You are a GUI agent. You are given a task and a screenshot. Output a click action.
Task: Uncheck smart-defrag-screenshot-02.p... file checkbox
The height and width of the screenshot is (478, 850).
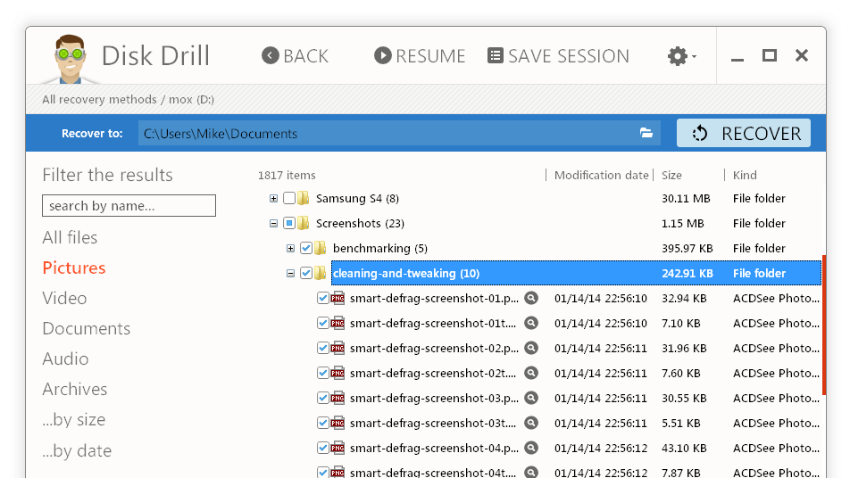click(323, 348)
